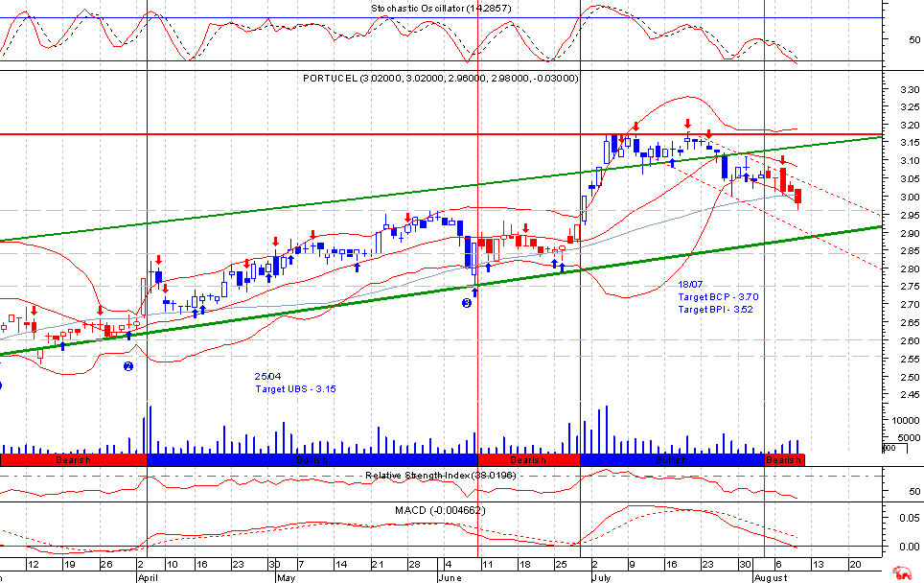Click the 5000 volume axis label

pos(908,438)
